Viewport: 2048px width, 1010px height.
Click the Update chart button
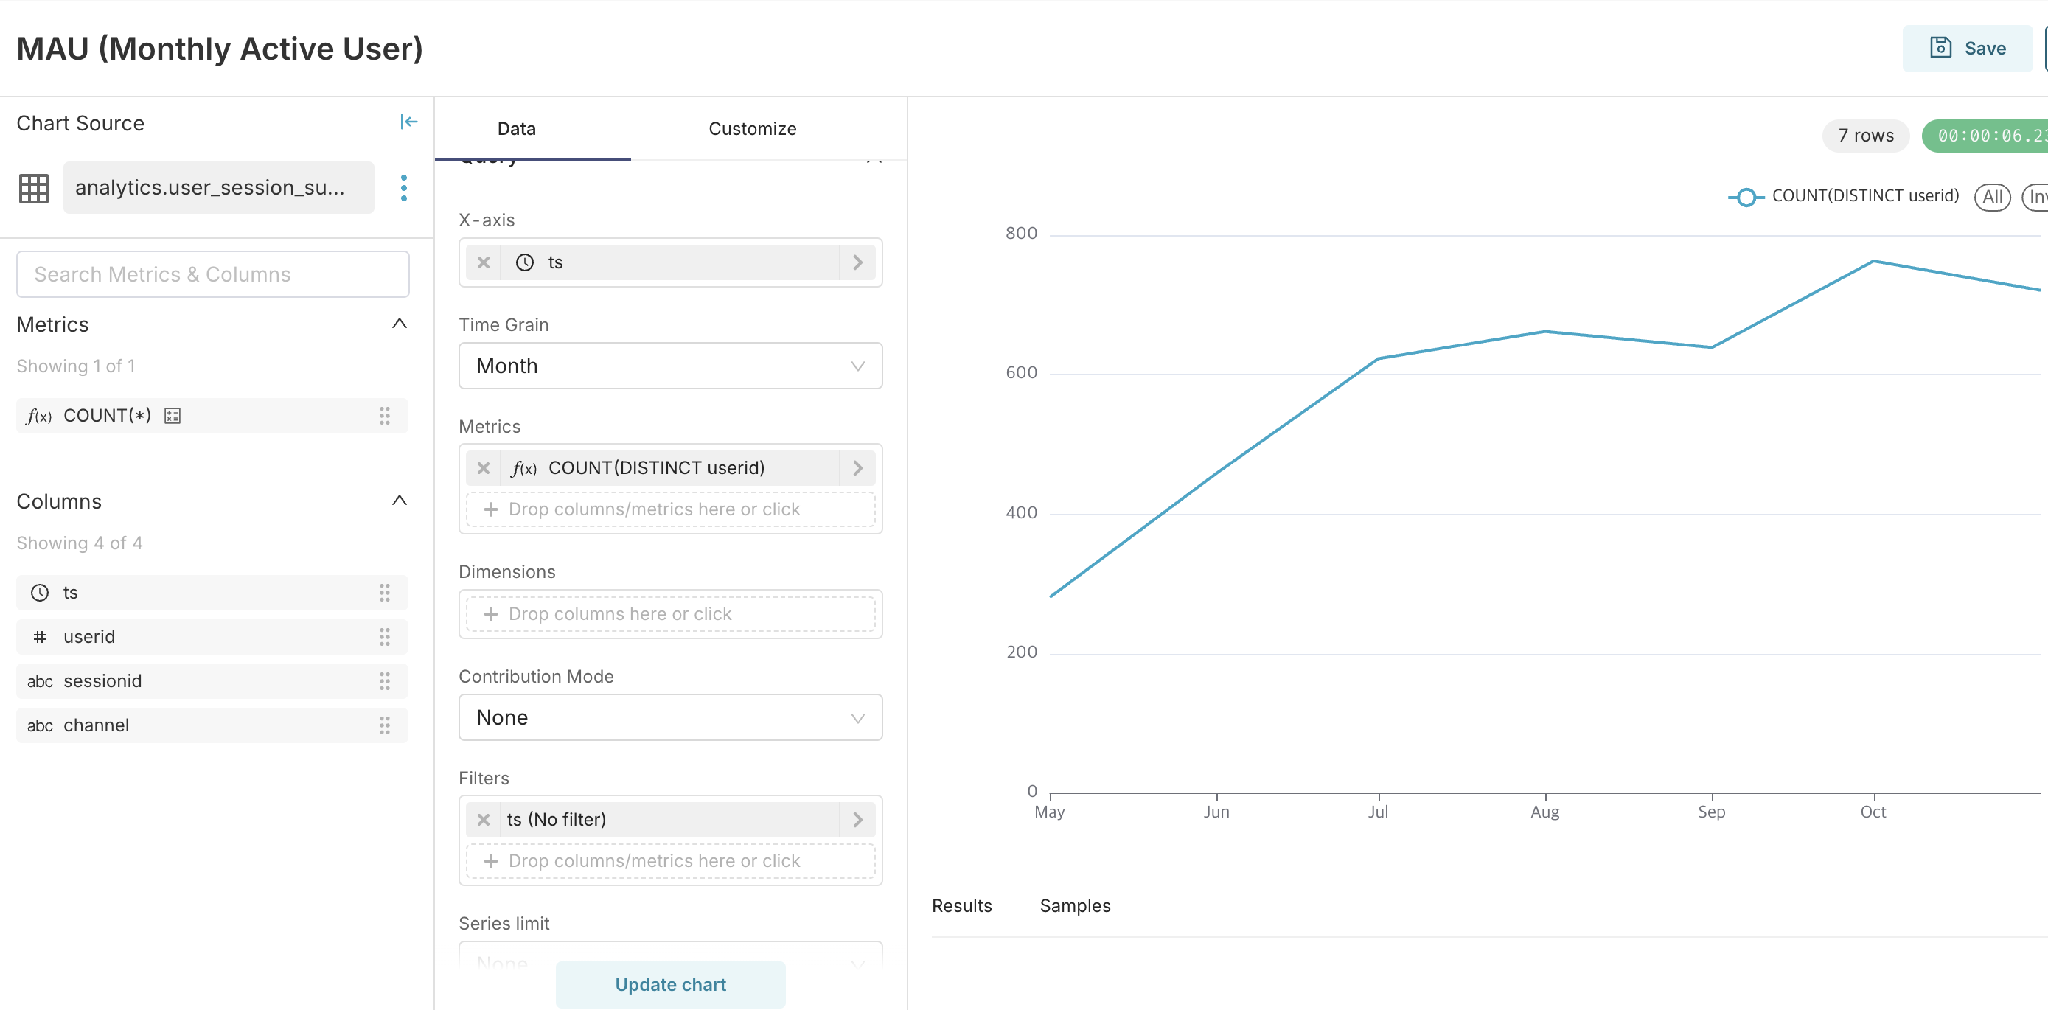pos(670,983)
